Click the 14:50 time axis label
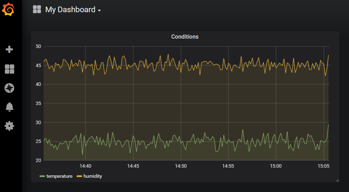Viewport: 349px width, 192px height. pos(181,166)
